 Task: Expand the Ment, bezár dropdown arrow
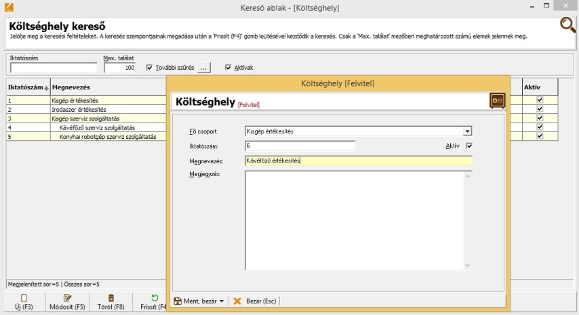[x=222, y=301]
